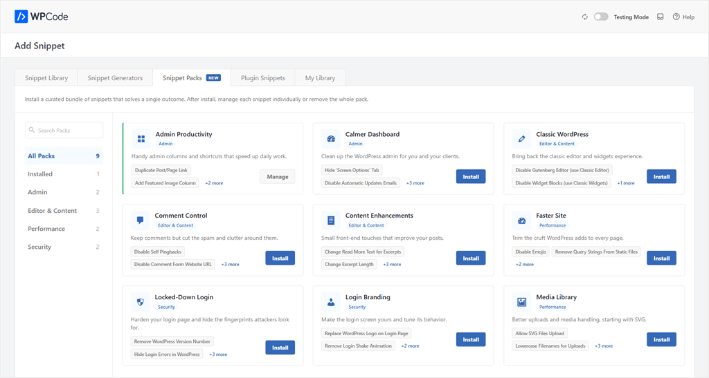709x378 pixels.
Task: Click the Allow SVG Files Upload tag
Action: [x=539, y=333]
